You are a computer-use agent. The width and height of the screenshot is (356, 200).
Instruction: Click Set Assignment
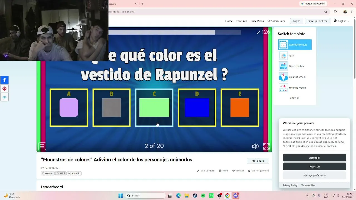tap(258, 171)
